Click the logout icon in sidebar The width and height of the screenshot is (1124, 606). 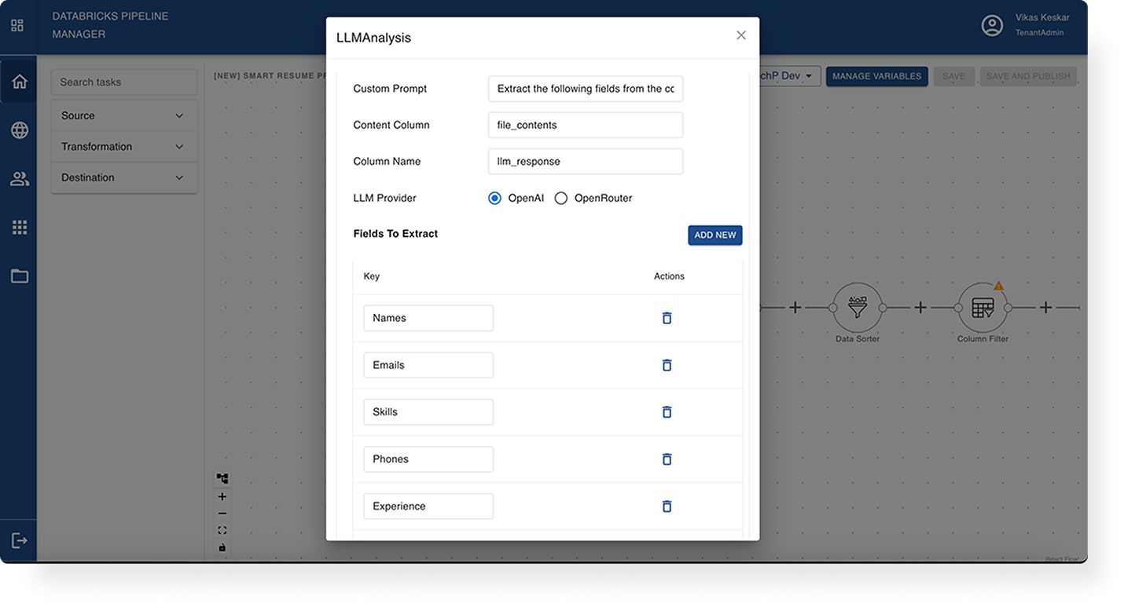[x=19, y=541]
